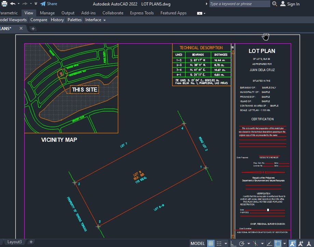
Task: Toggle Object snap tracking
Action: click(x=270, y=243)
